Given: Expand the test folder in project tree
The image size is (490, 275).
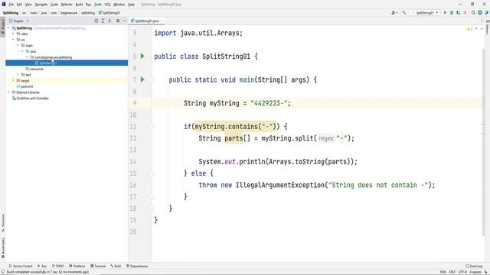Looking at the screenshot, I should coord(18,75).
